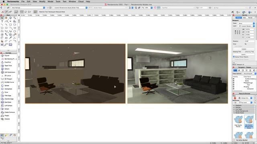Click the Update button in Object Info
Viewport: 257px width, 144px height.
tap(244, 49)
